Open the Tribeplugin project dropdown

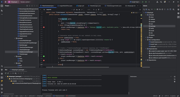tap(13, 2)
